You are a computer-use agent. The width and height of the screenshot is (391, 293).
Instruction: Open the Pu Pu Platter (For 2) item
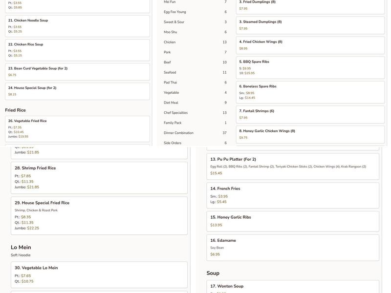click(292, 166)
